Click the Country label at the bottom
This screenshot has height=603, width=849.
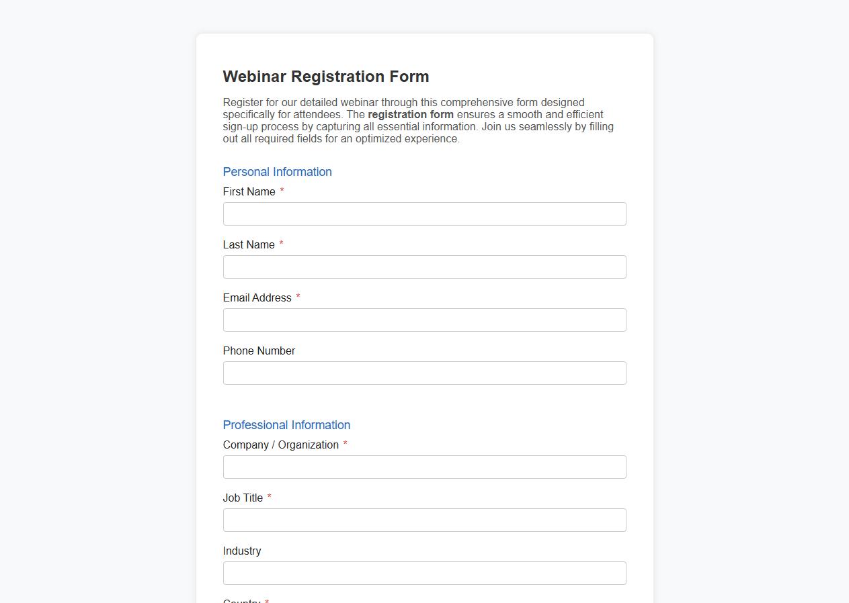pos(242,600)
